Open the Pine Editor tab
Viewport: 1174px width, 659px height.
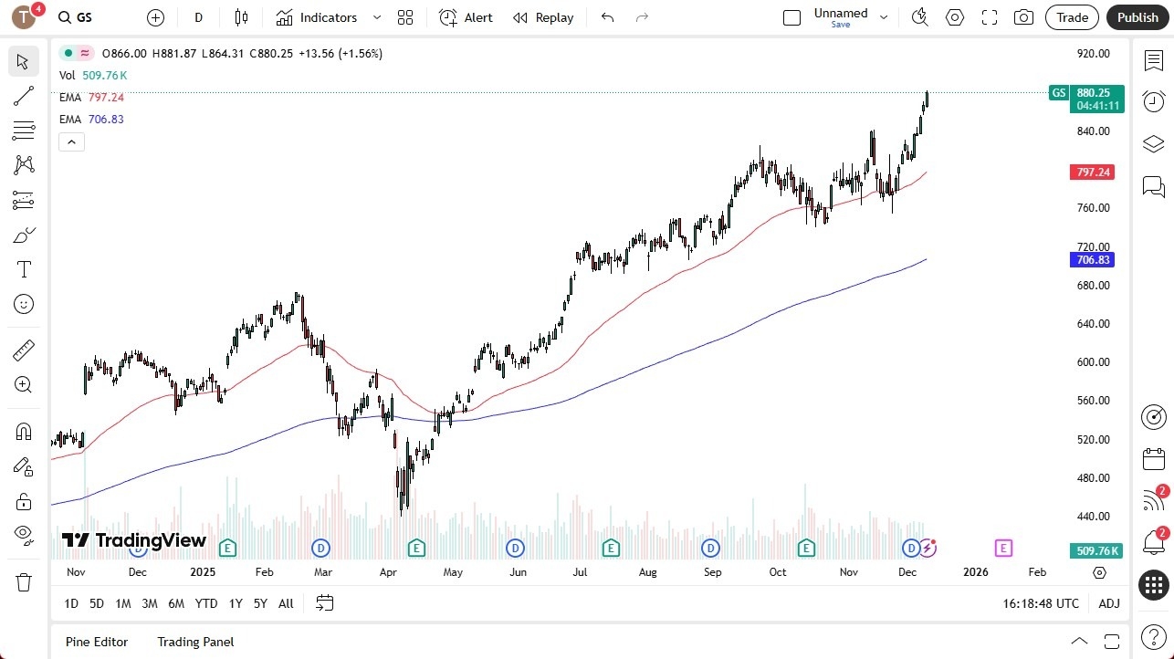click(96, 642)
